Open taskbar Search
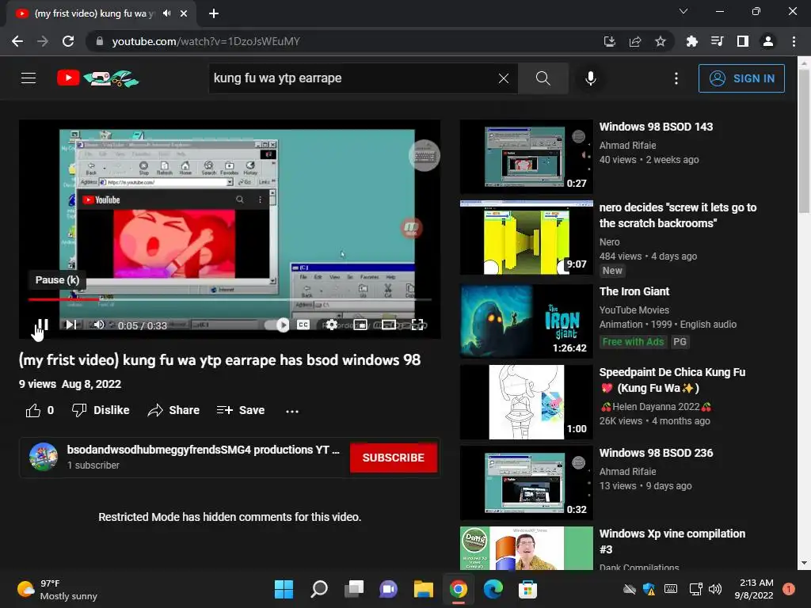 point(319,589)
